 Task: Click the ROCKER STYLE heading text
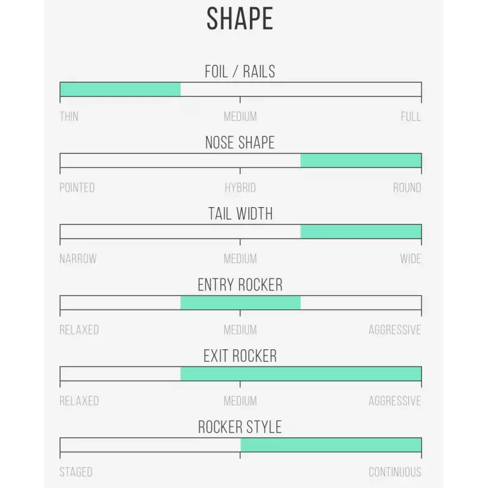pyautogui.click(x=240, y=427)
